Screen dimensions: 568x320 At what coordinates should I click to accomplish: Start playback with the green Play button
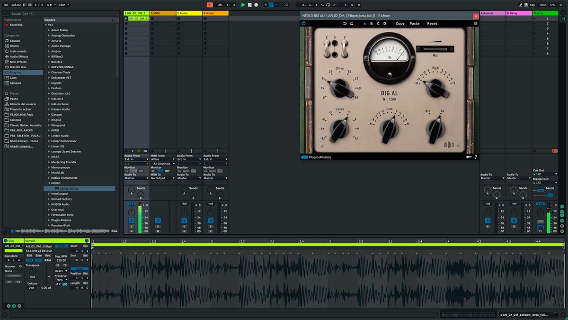[243, 5]
